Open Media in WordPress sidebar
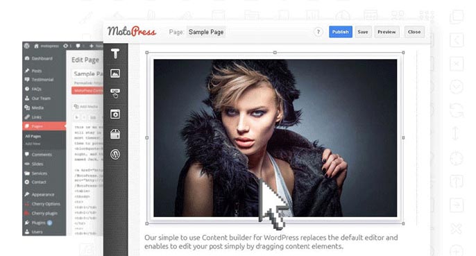This screenshot has width=476, height=256. (x=37, y=108)
